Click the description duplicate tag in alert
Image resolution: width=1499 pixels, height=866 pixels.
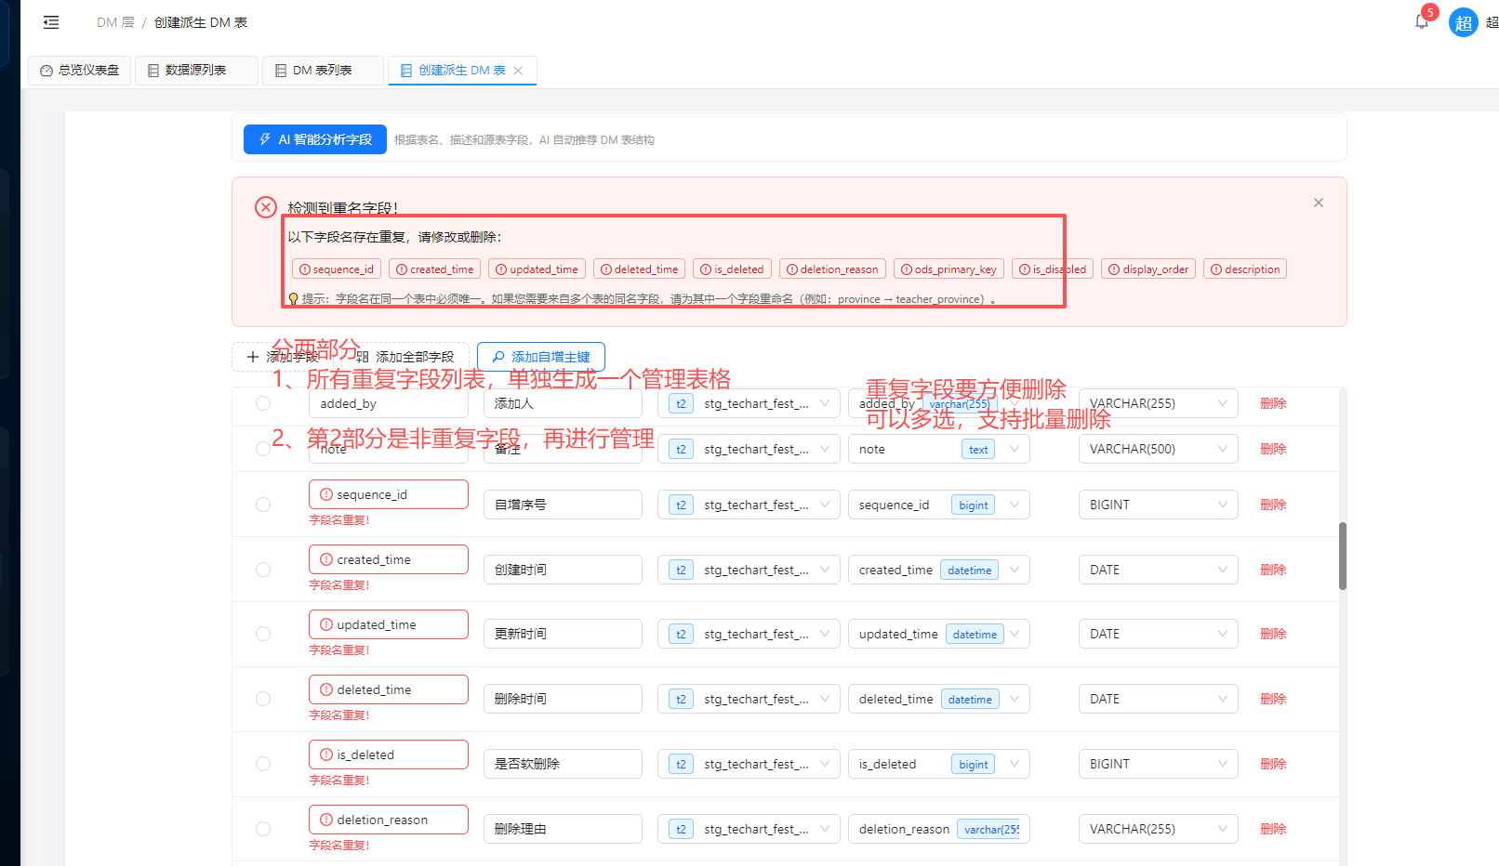pyautogui.click(x=1244, y=269)
